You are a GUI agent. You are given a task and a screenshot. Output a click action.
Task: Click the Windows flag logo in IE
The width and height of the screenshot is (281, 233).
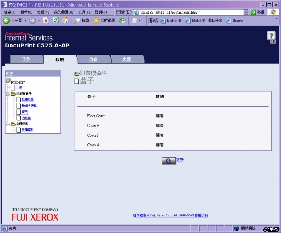point(274,12)
